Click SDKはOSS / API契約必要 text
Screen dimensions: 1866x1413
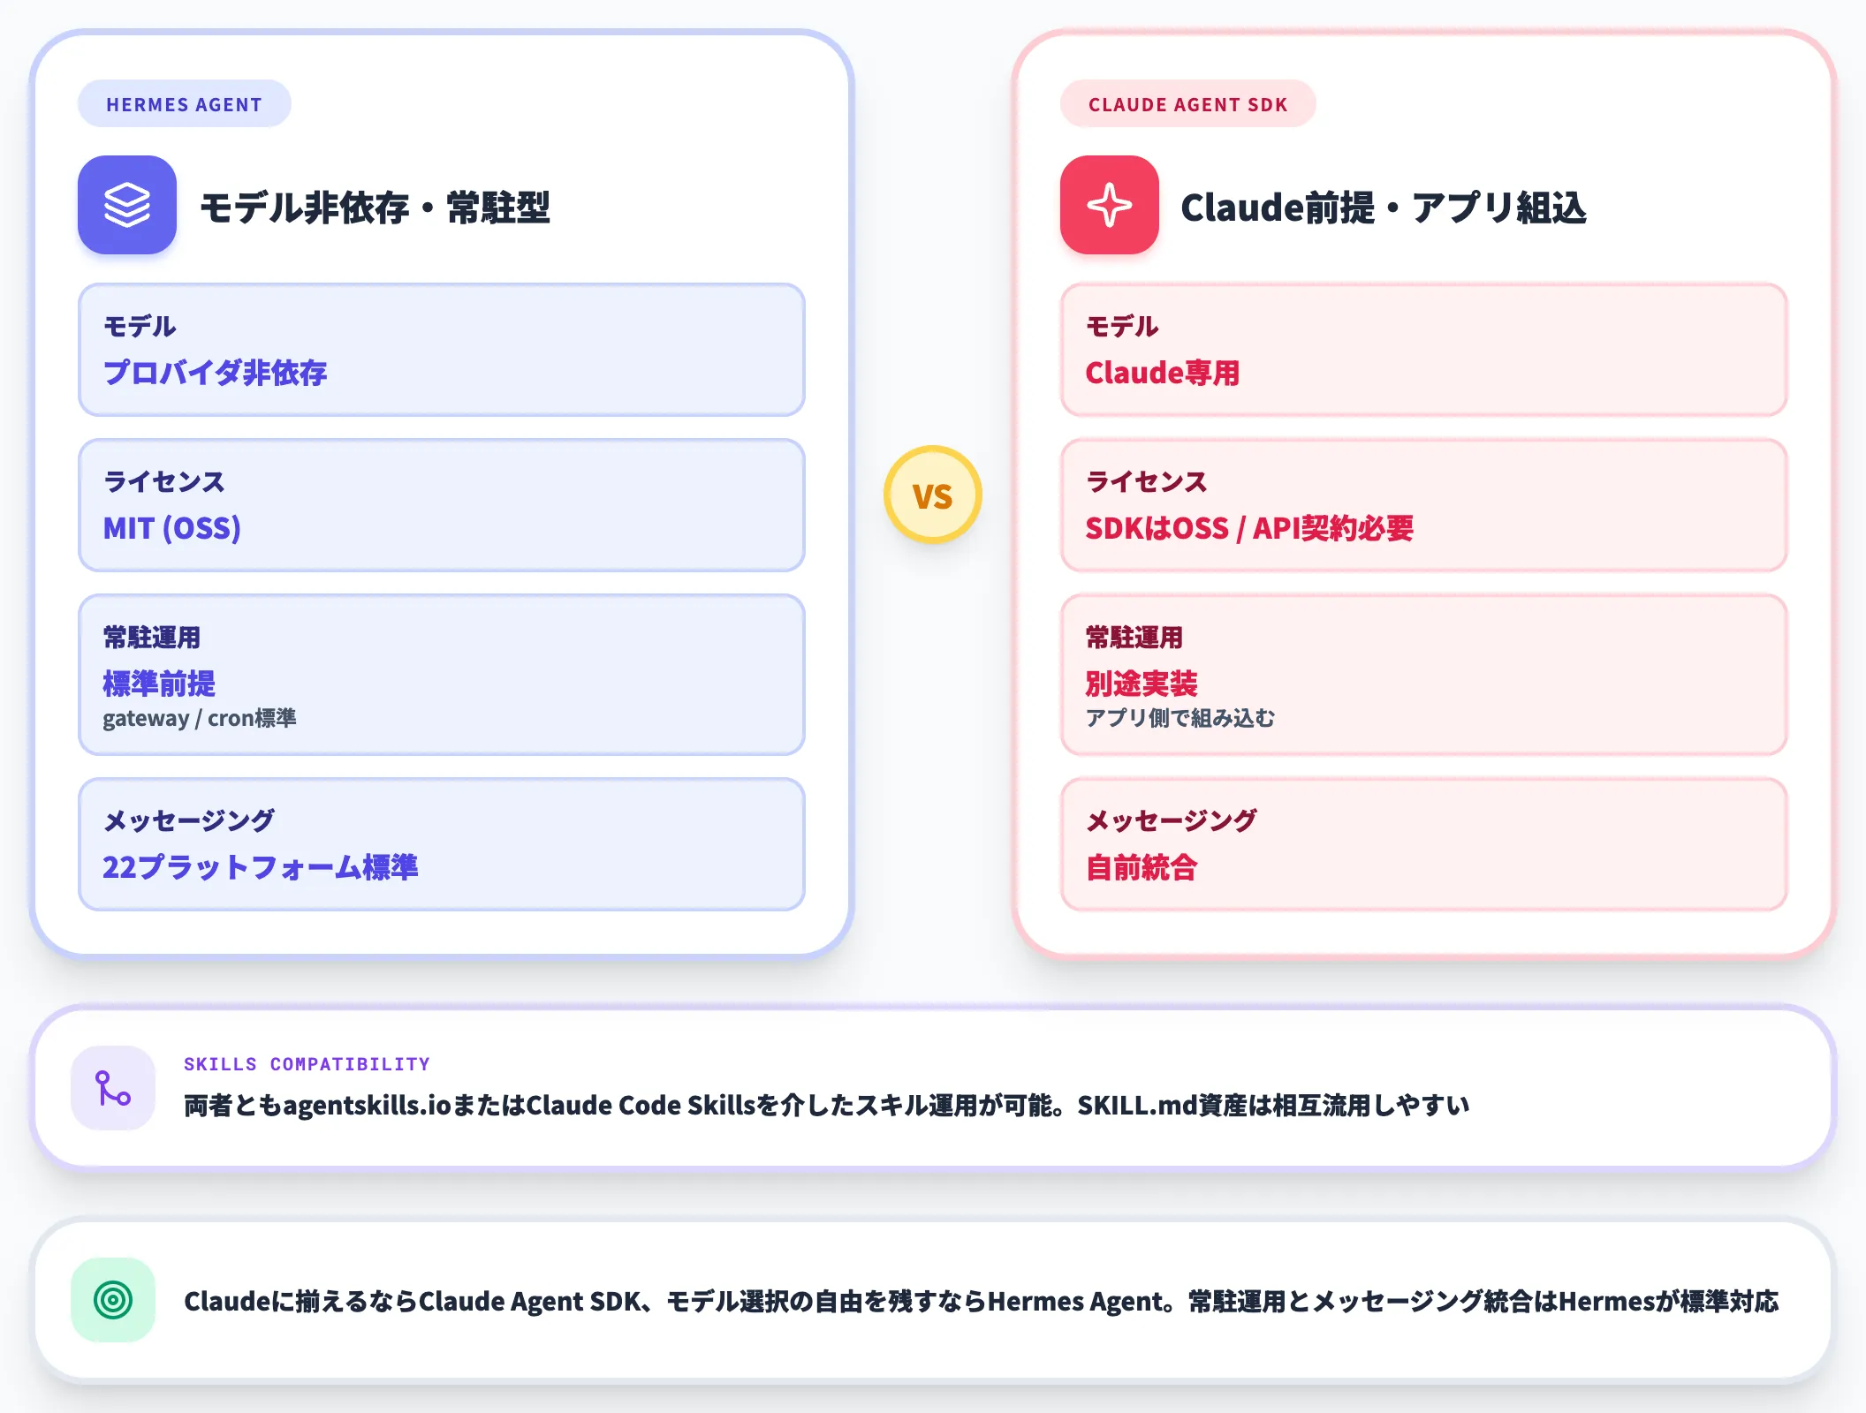pyautogui.click(x=1249, y=528)
